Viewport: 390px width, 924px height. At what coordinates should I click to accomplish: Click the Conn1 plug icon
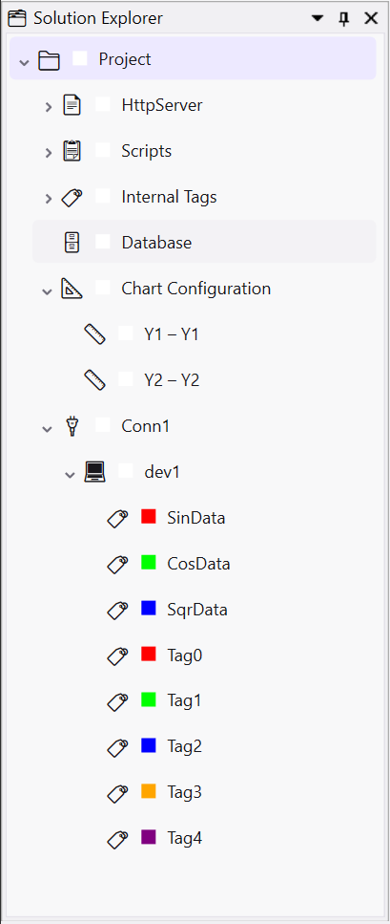[x=72, y=425]
